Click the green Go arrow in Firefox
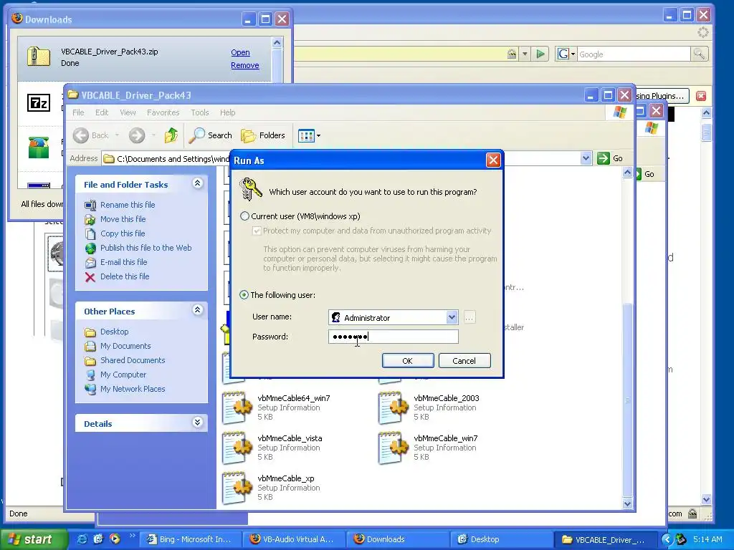734x550 pixels. click(x=540, y=54)
